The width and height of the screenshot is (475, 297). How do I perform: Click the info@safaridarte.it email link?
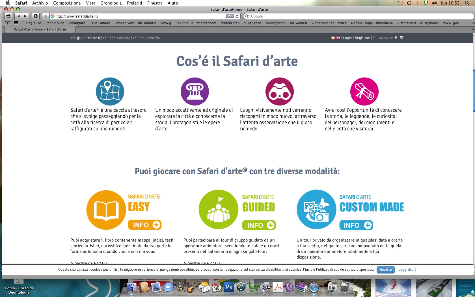pyautogui.click(x=85, y=38)
